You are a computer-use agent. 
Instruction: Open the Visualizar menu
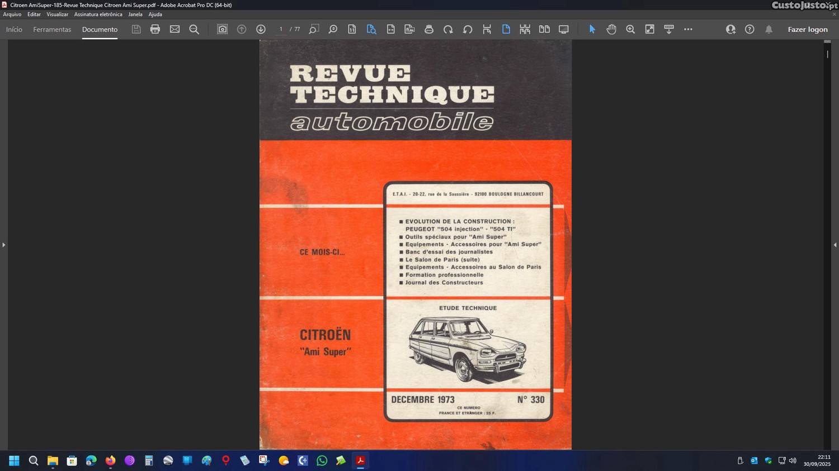(57, 15)
